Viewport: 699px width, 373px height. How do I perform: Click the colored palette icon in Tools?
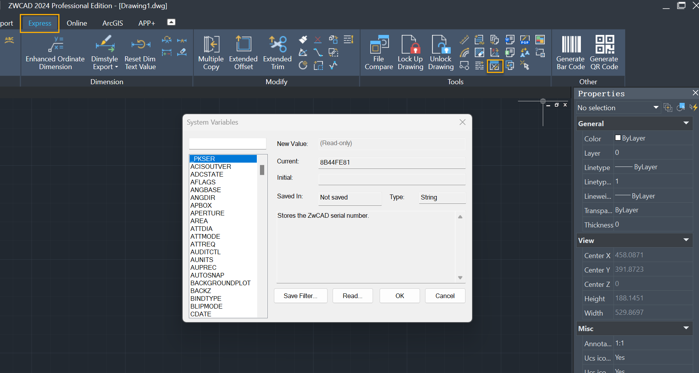pos(540,40)
